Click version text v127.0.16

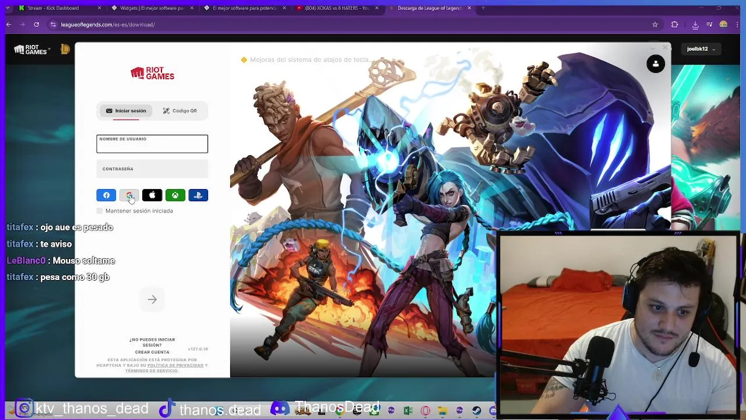point(198,349)
